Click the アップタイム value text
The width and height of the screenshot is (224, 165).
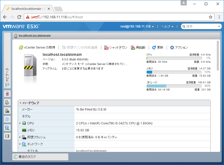pos(83,69)
